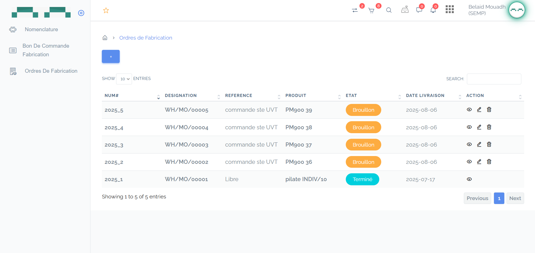535x253 pixels.
Task: Click designation WH/MO/00001
Action: coord(186,179)
